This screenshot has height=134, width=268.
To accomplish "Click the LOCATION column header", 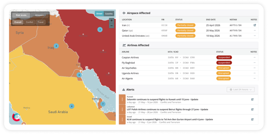I will point(126,20).
